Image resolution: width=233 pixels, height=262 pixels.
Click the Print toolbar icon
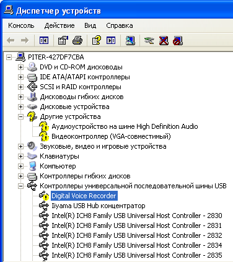77,40
